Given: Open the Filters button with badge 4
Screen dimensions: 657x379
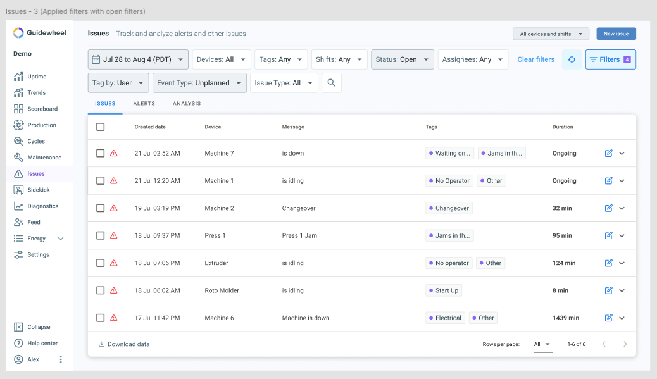Looking at the screenshot, I should click(x=611, y=59).
